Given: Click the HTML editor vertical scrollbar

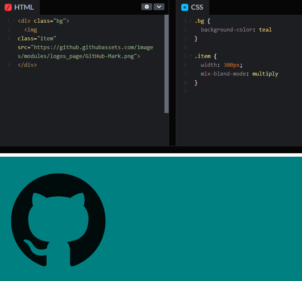Looking at the screenshot, I should click(x=167, y=63).
